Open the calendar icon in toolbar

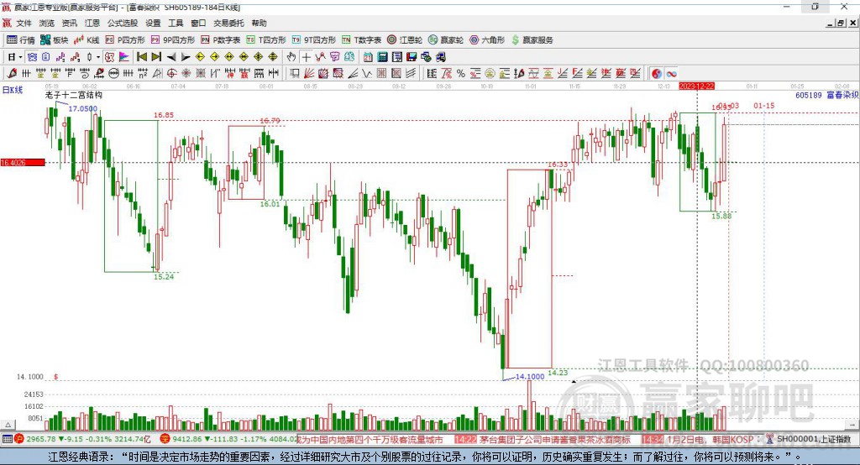368,57
